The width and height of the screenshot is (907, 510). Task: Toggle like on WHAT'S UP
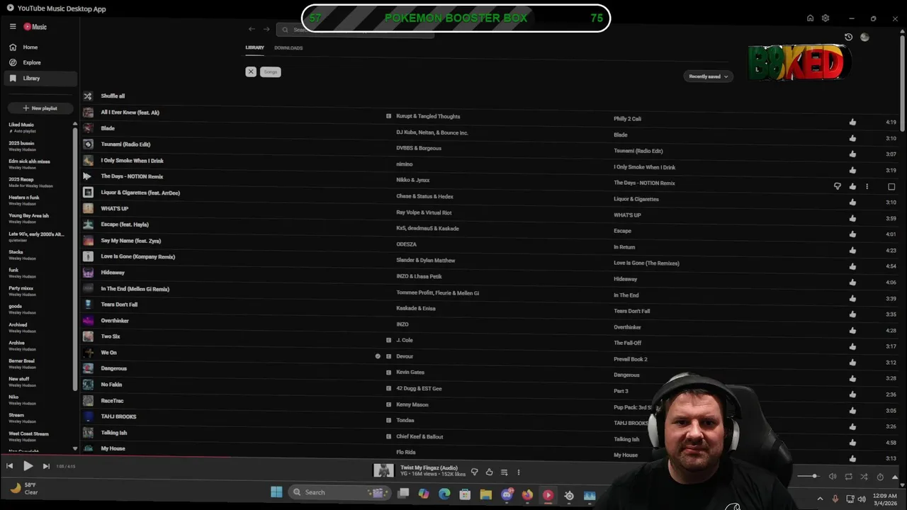(852, 218)
